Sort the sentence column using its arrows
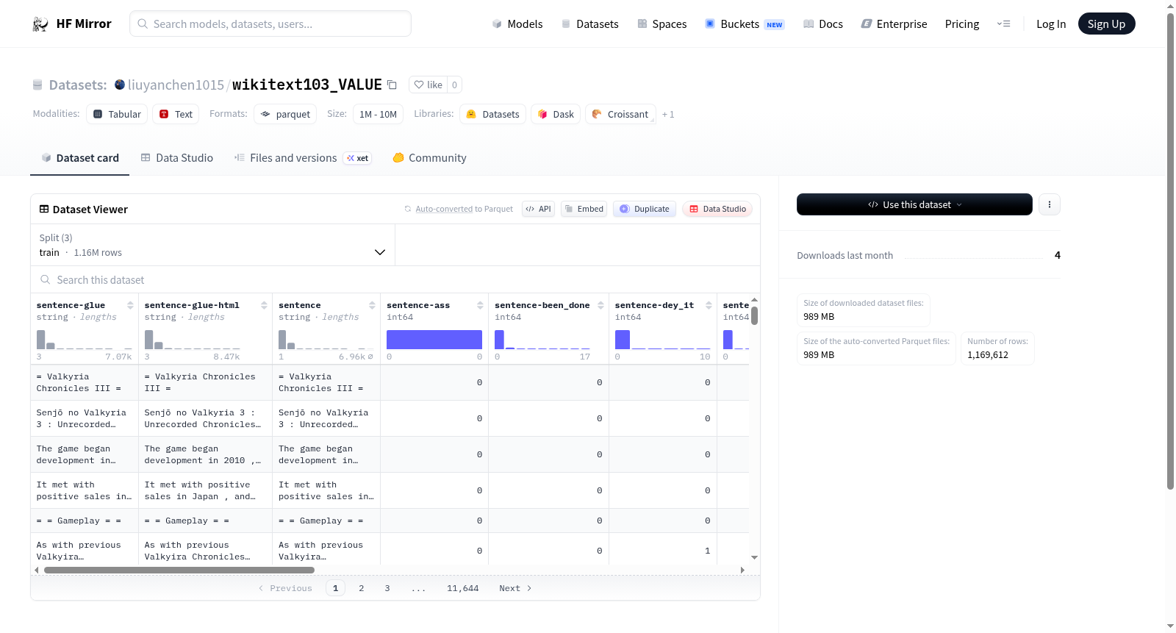Image resolution: width=1176 pixels, height=633 pixels. point(372,305)
